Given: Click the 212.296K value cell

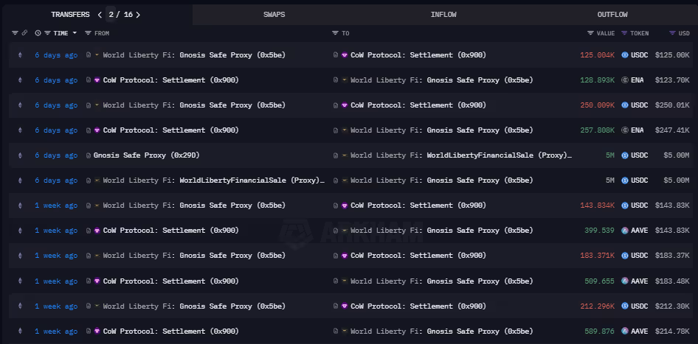Looking at the screenshot, I should point(598,306).
